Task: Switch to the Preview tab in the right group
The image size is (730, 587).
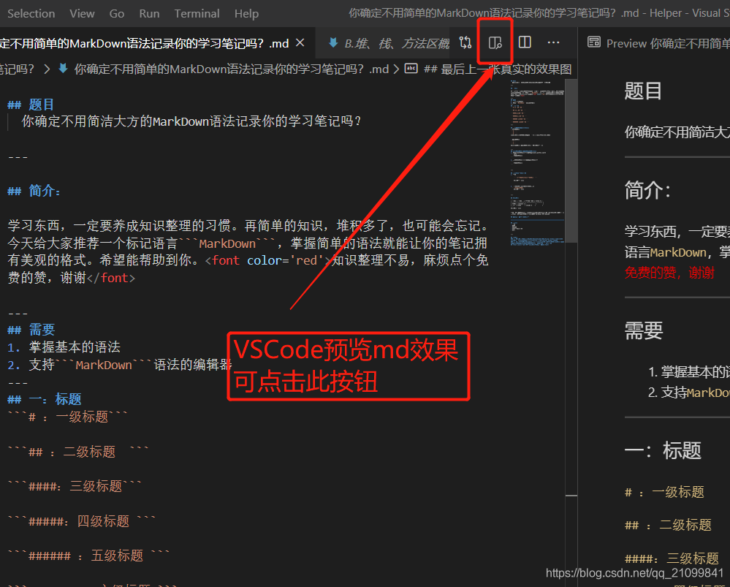Action: coord(654,43)
